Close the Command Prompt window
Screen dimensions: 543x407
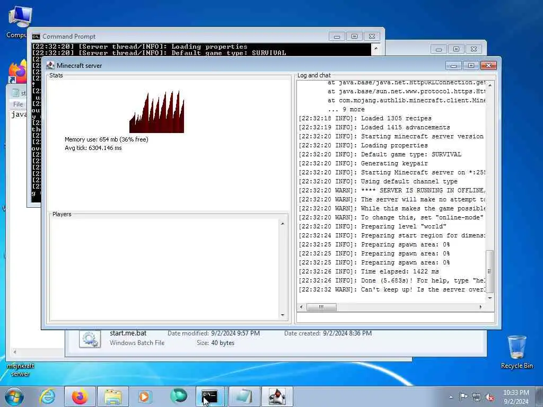point(372,37)
